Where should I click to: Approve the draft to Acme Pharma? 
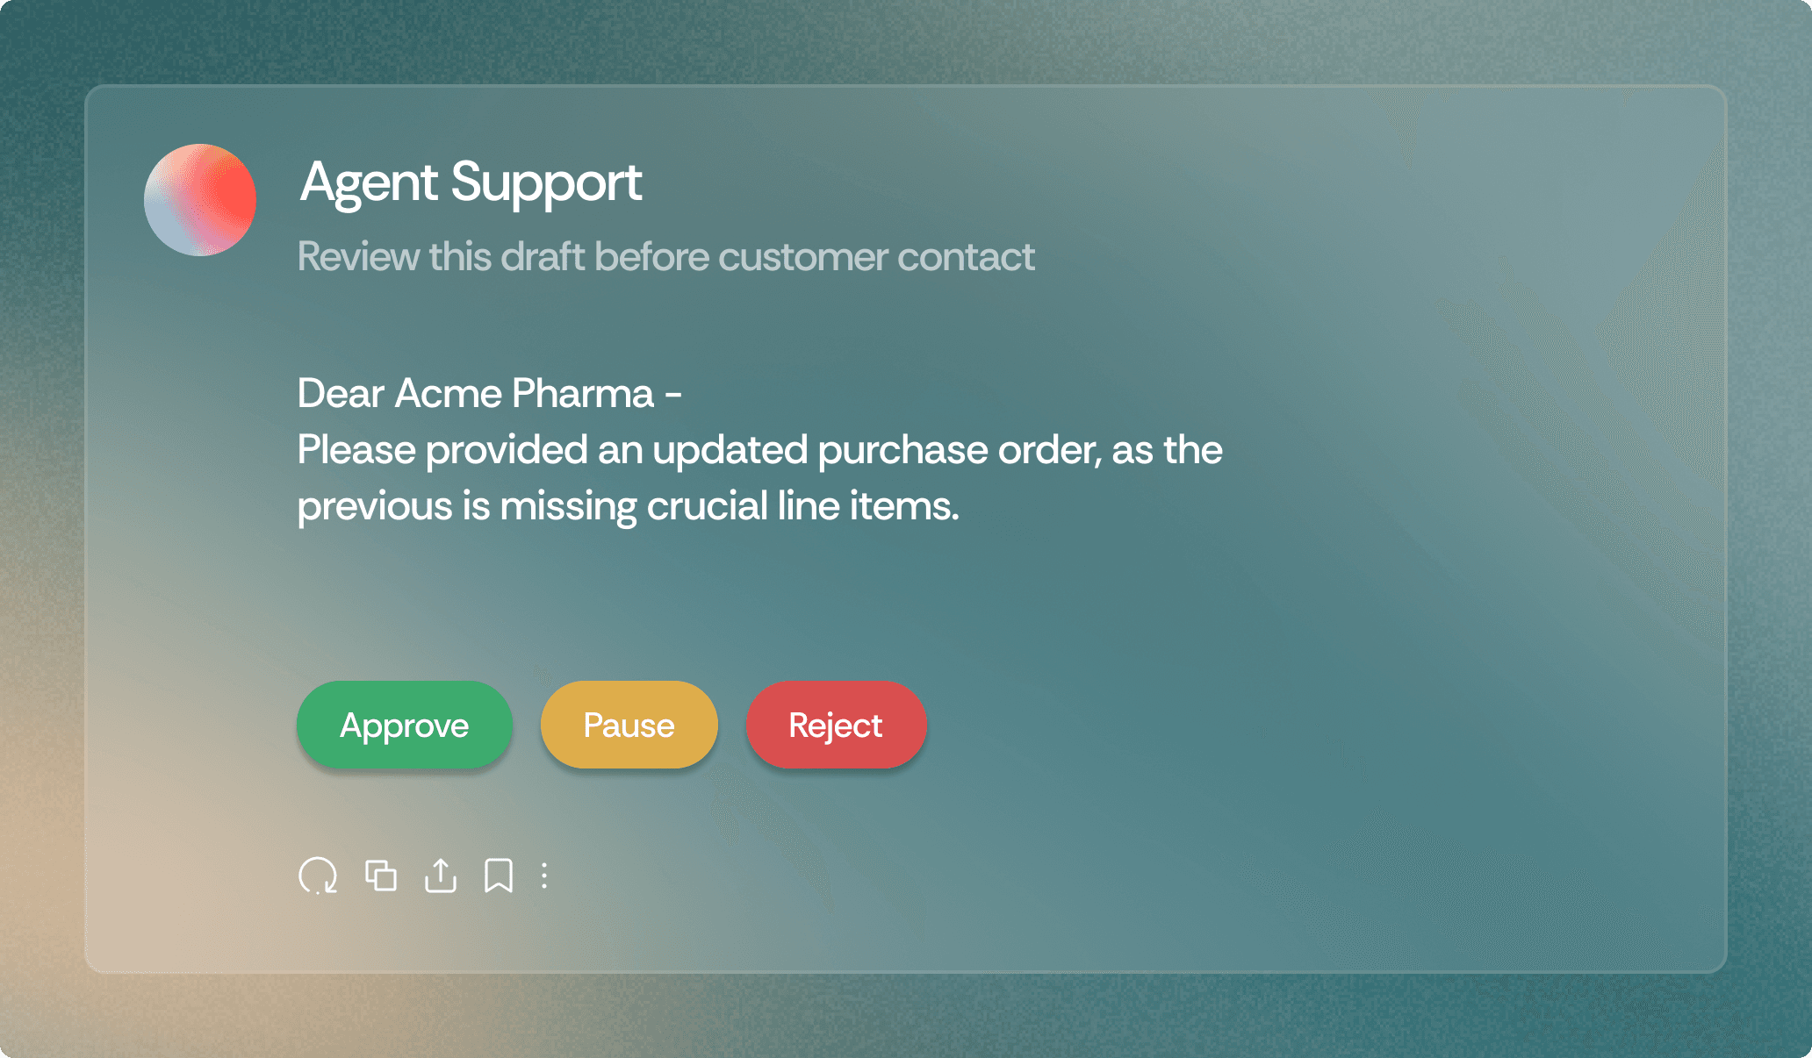pyautogui.click(x=405, y=725)
